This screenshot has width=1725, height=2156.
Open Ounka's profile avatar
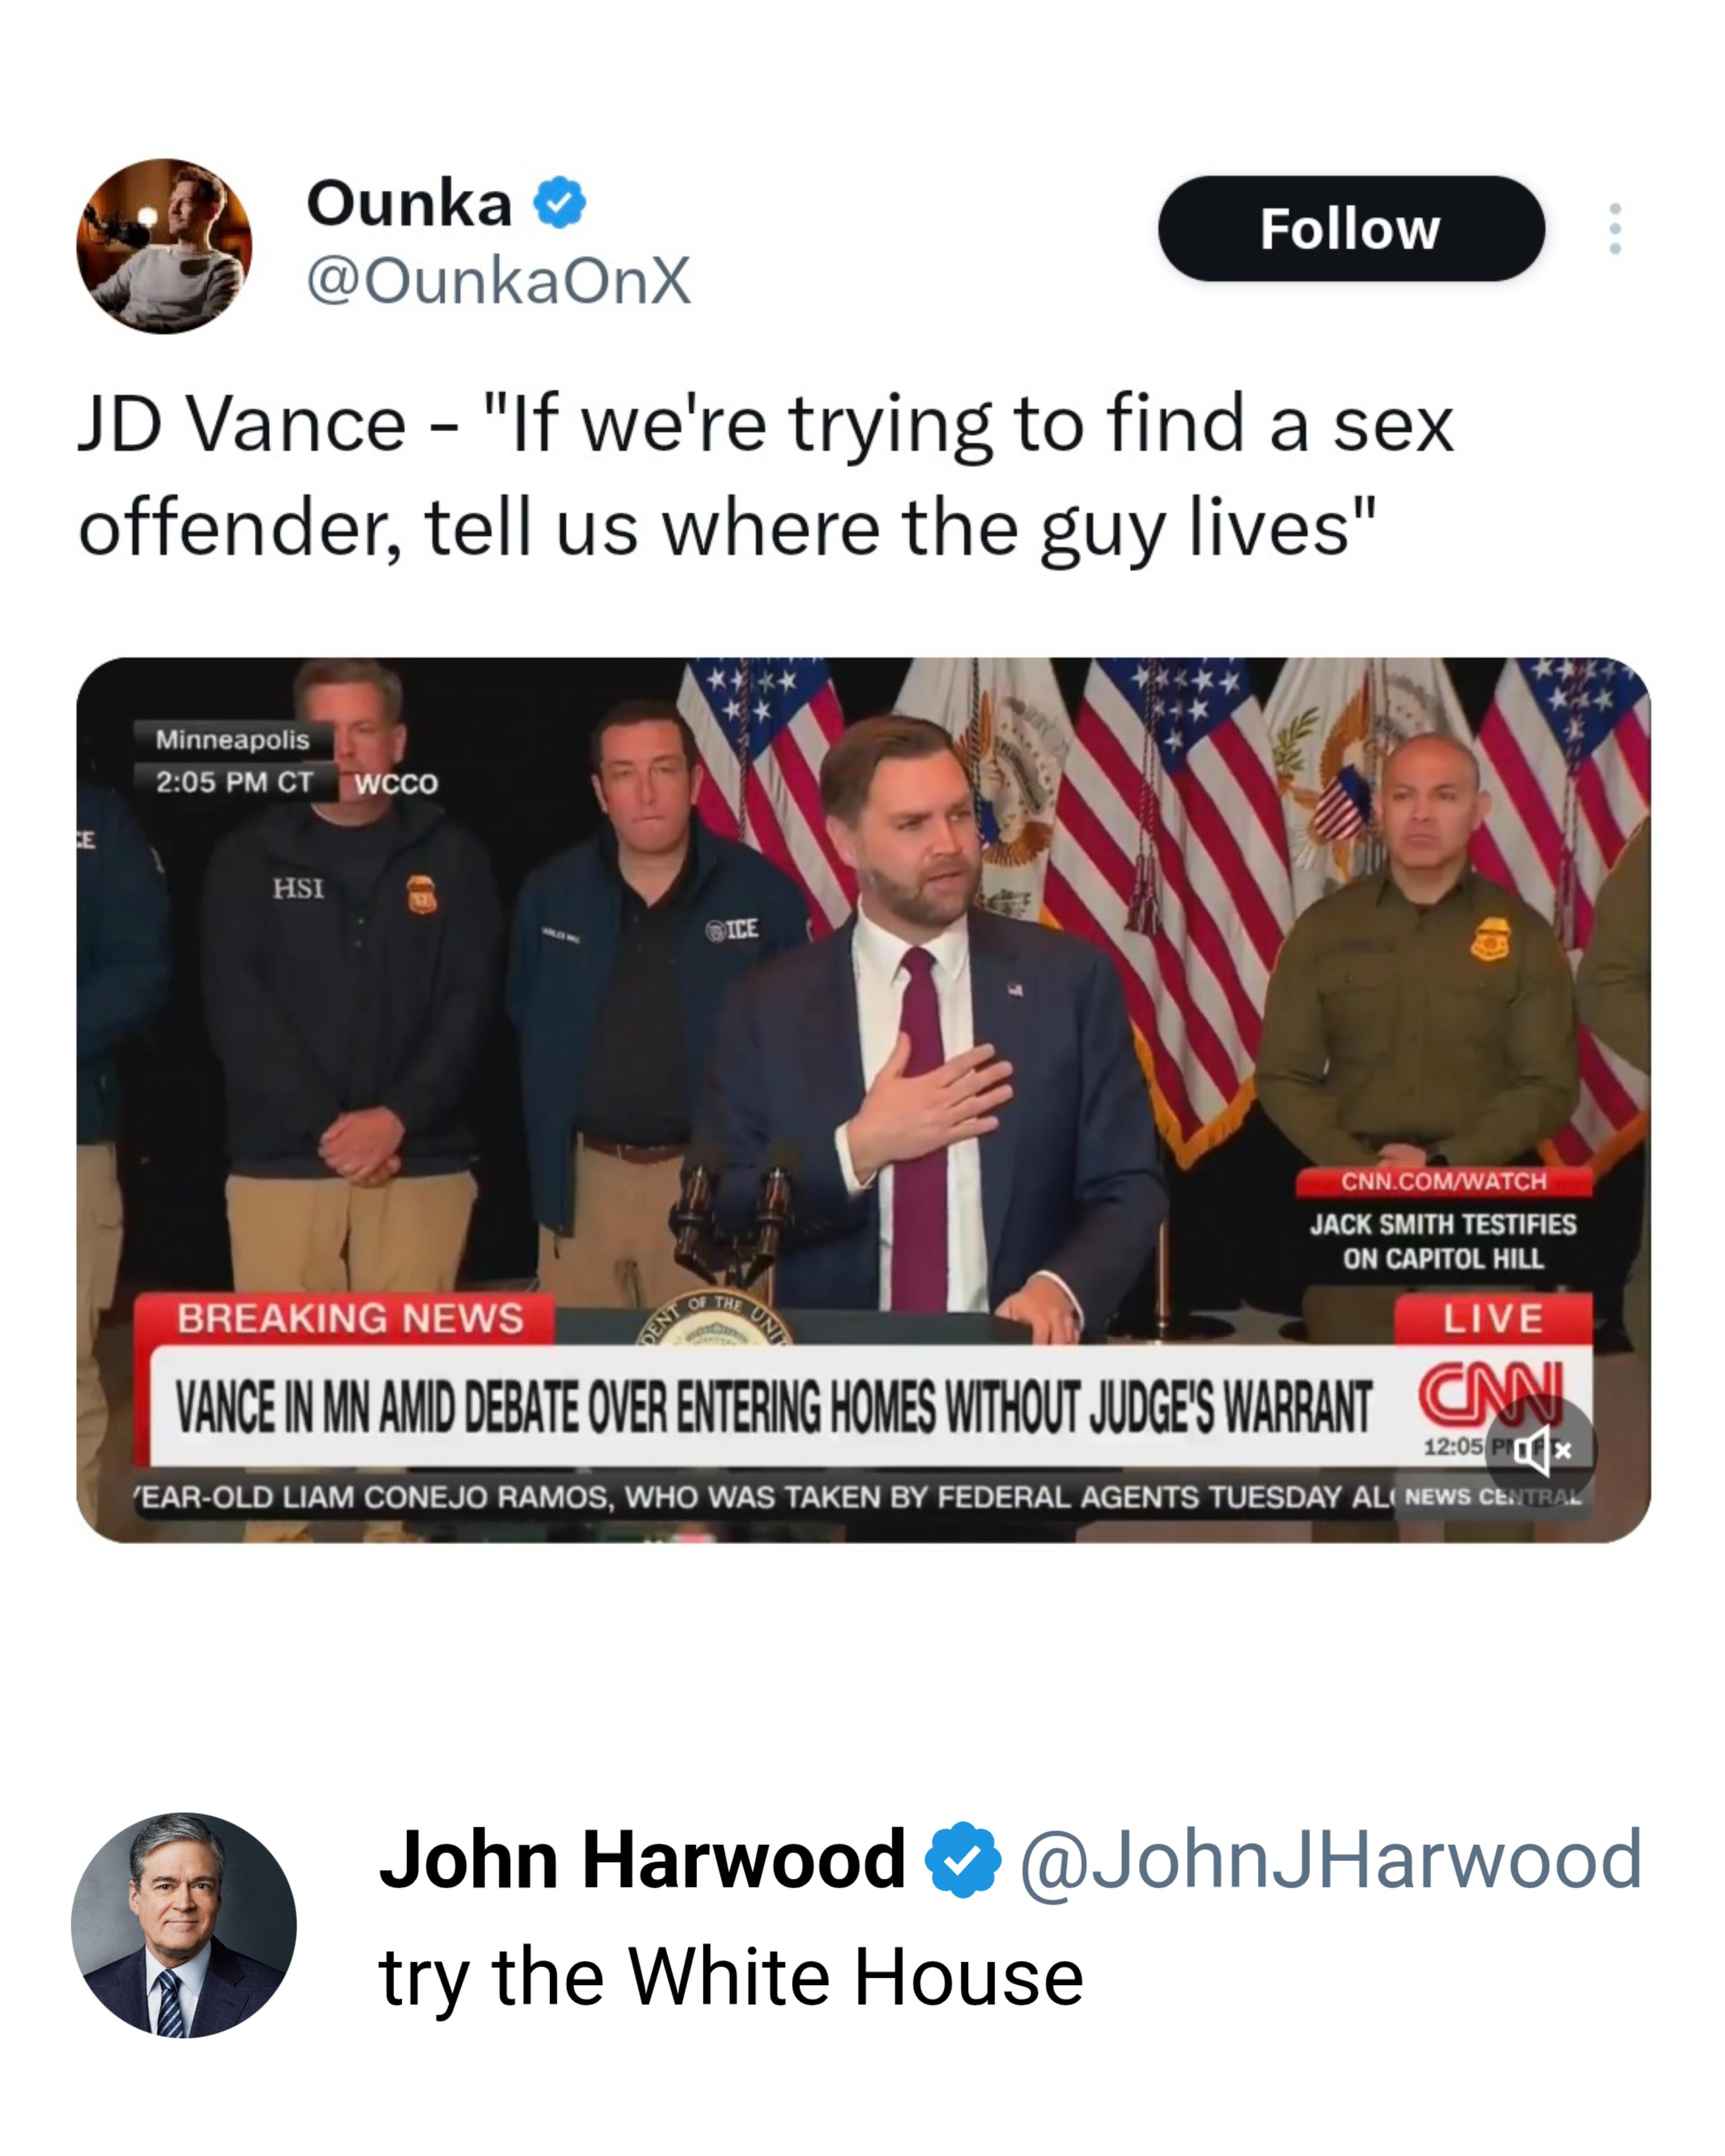[164, 246]
